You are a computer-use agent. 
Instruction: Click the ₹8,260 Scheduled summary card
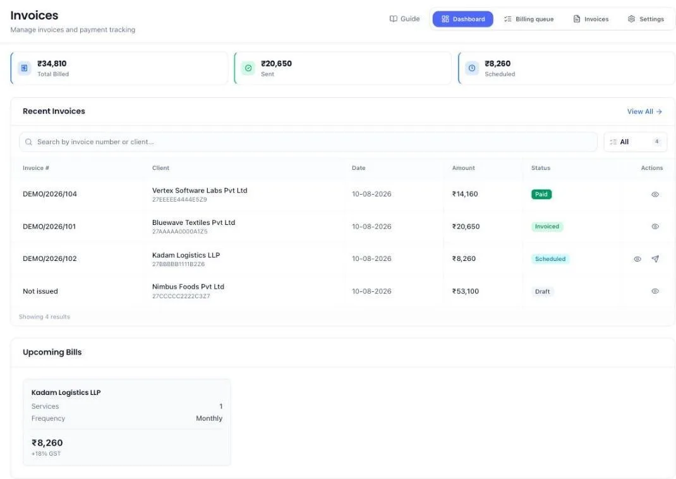point(567,68)
